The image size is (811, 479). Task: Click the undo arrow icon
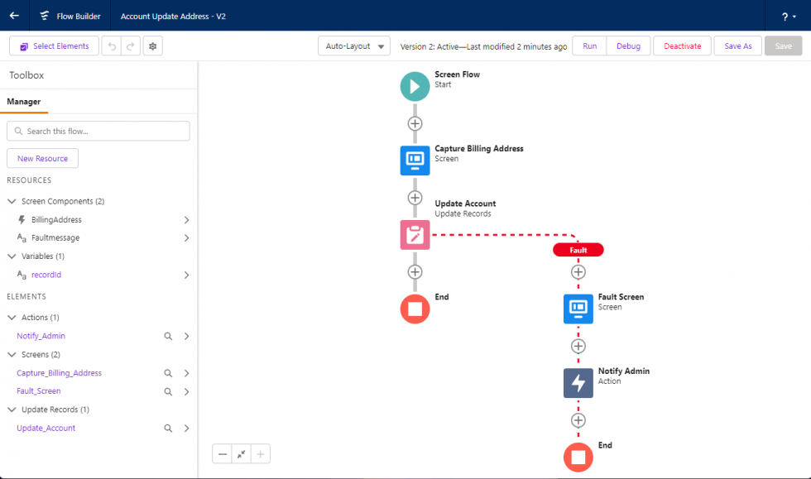(112, 46)
